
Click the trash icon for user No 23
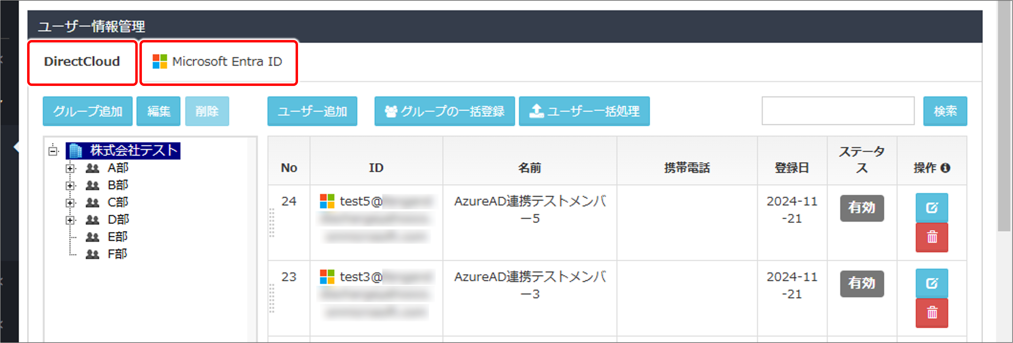pyautogui.click(x=932, y=313)
